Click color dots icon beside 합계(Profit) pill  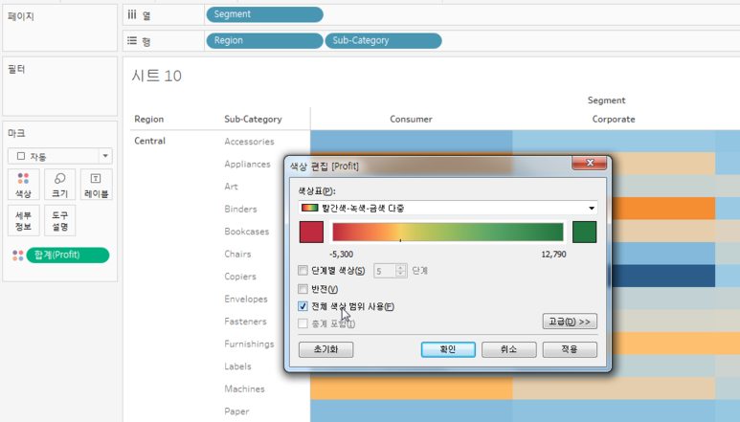pos(18,255)
